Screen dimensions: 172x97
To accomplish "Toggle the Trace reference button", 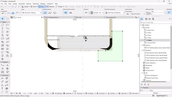I will [x=41, y=6].
